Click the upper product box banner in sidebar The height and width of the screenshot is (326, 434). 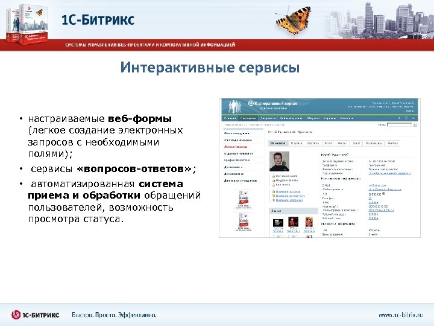(x=244, y=199)
